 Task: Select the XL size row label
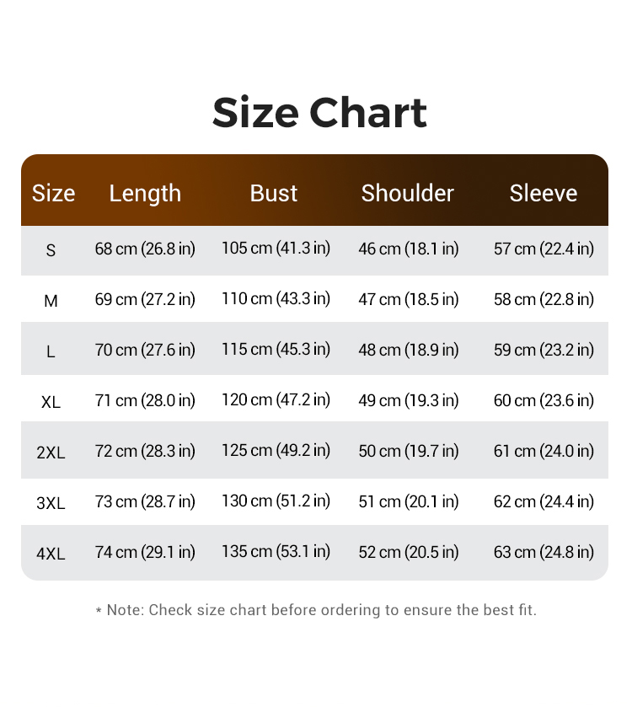(x=51, y=402)
